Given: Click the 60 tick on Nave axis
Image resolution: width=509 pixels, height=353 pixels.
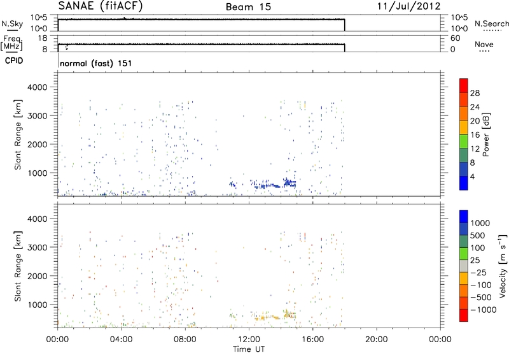Looking at the screenshot, I should click(x=455, y=38).
